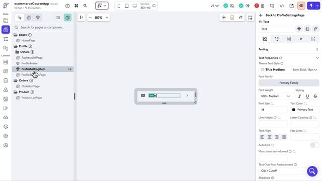This screenshot has height=181, width=322.
Task: Open the run mode dropdown arrow
Action: coord(317,6)
